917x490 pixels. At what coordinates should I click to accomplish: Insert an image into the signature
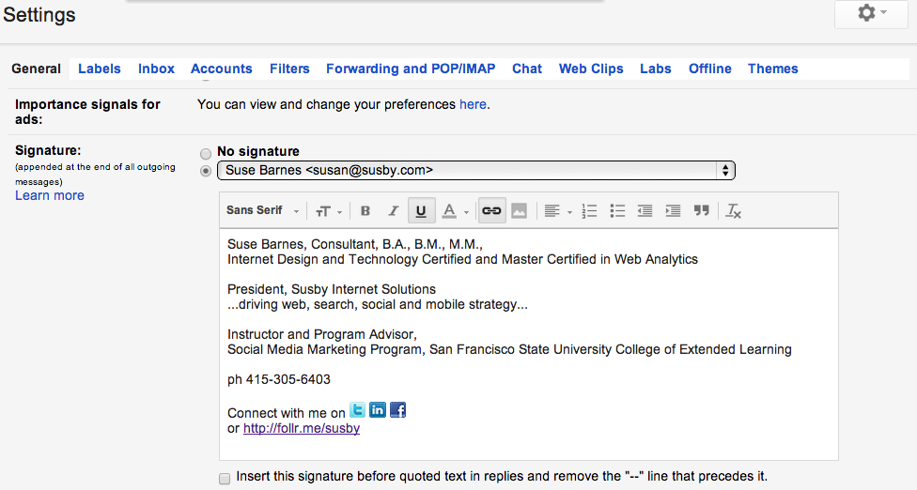point(519,211)
